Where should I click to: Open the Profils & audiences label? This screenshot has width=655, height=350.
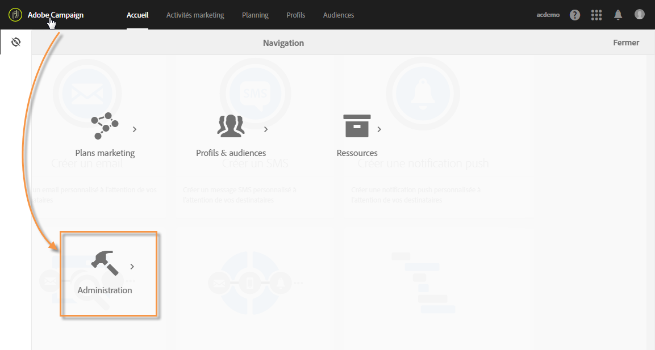point(231,153)
